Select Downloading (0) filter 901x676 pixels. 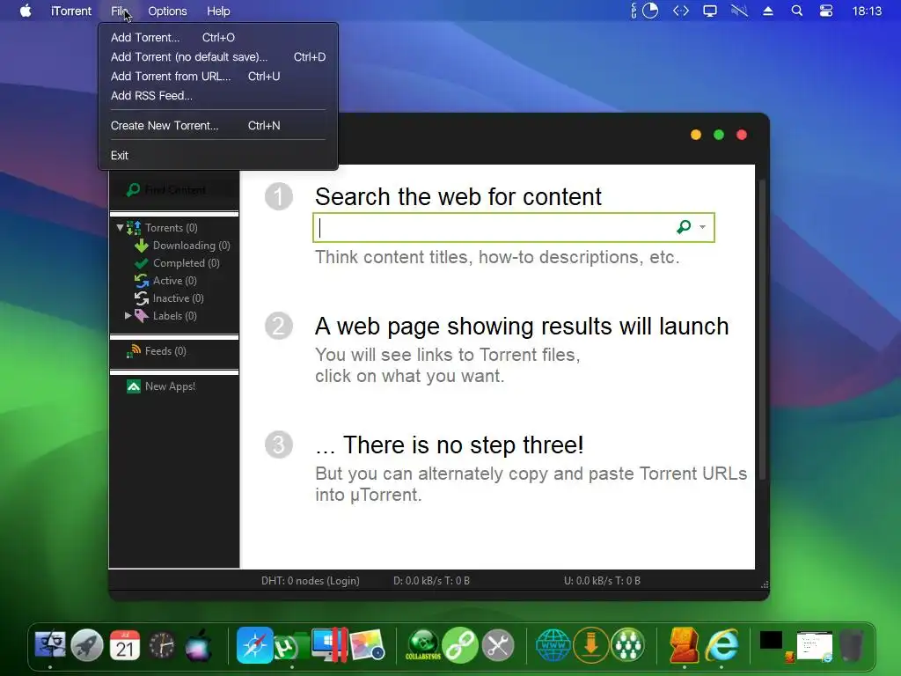click(191, 246)
